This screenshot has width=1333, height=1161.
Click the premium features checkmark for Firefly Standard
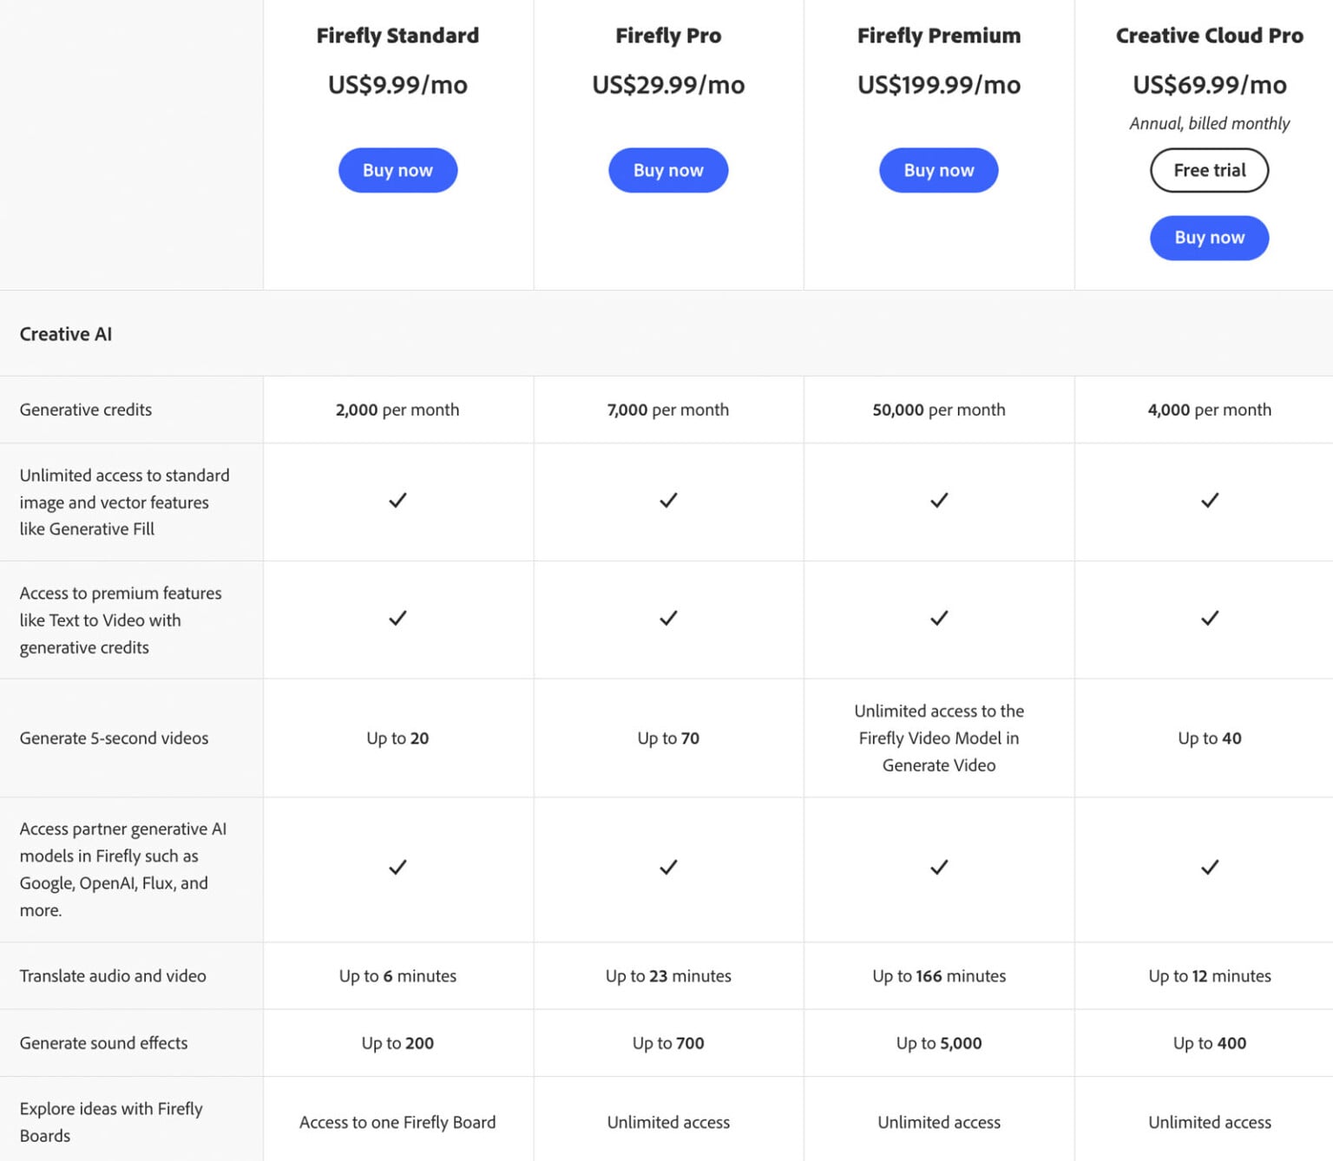coord(397,619)
